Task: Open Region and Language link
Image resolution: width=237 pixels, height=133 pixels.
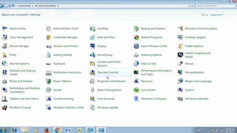Action: (198, 81)
